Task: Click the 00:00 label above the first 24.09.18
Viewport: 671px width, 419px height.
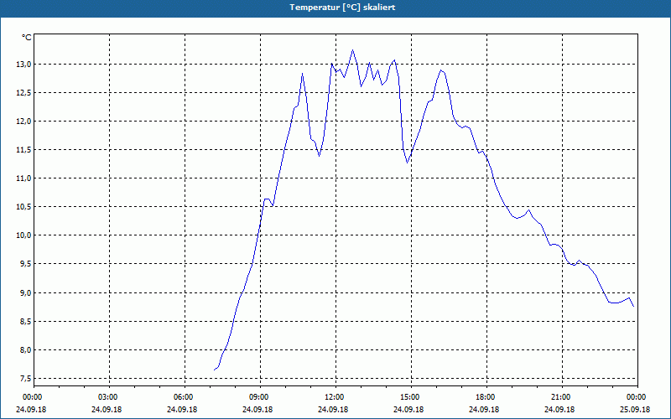Action: [x=34, y=397]
